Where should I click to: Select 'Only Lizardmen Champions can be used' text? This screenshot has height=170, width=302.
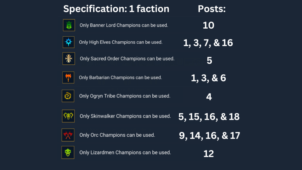click(x=125, y=153)
